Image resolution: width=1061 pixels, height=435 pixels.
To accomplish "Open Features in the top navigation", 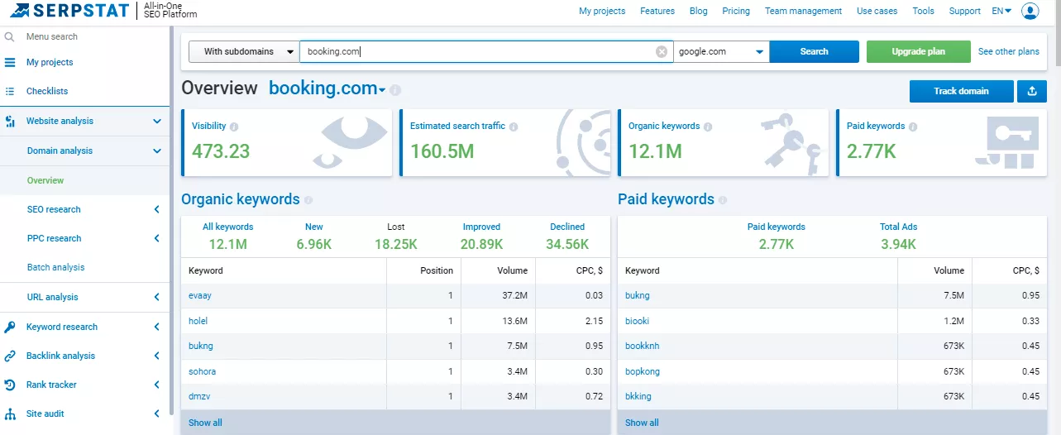I will coord(657,11).
